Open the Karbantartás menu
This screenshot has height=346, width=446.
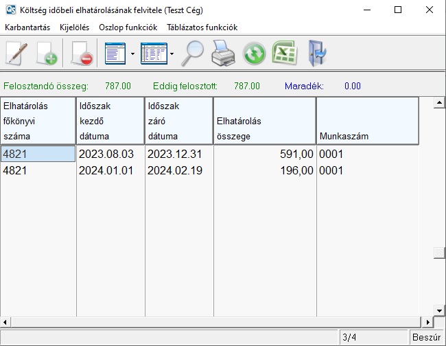coord(27,27)
